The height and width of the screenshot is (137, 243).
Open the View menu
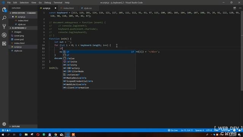34,3
